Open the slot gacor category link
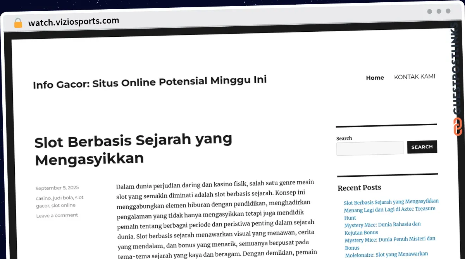The width and height of the screenshot is (465, 259). click(x=60, y=201)
